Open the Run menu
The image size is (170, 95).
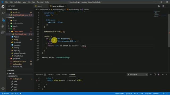[34, 2]
